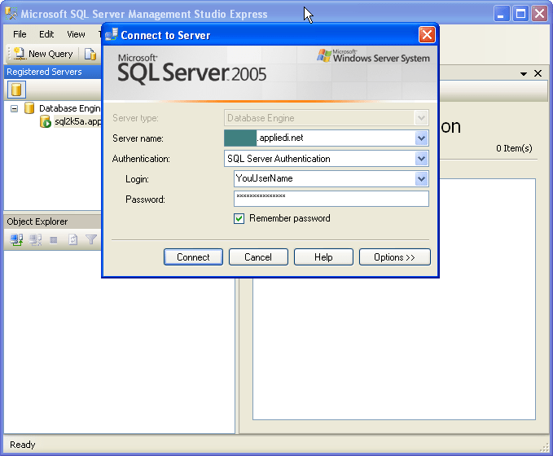Click the New Query toolbar button

point(43,54)
